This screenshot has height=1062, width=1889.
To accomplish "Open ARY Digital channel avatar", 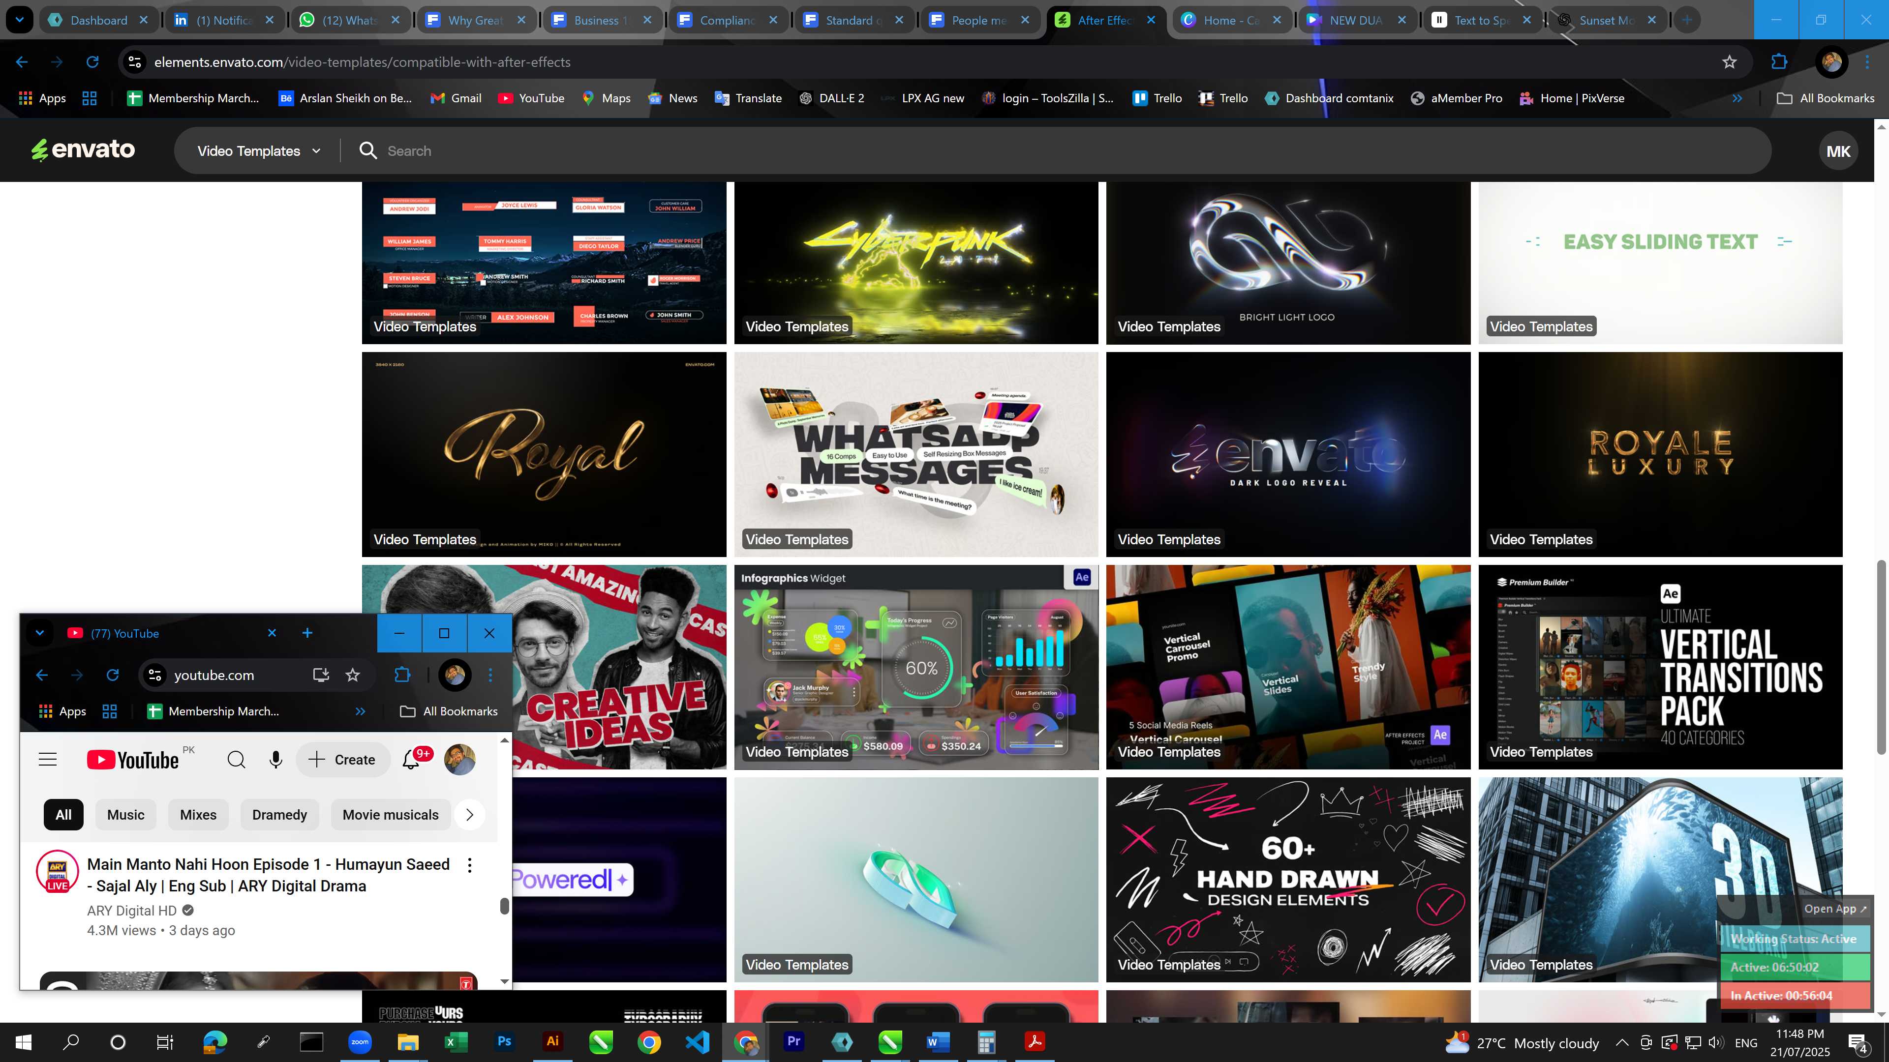I will point(57,871).
